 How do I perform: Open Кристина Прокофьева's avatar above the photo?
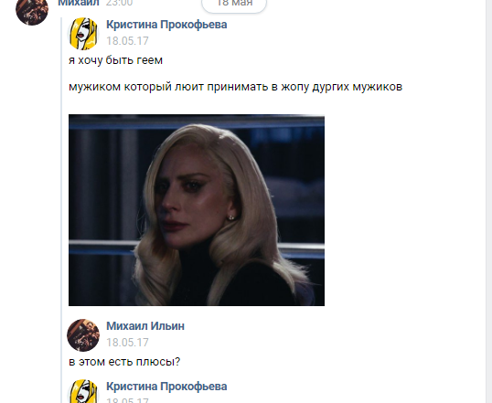83,34
